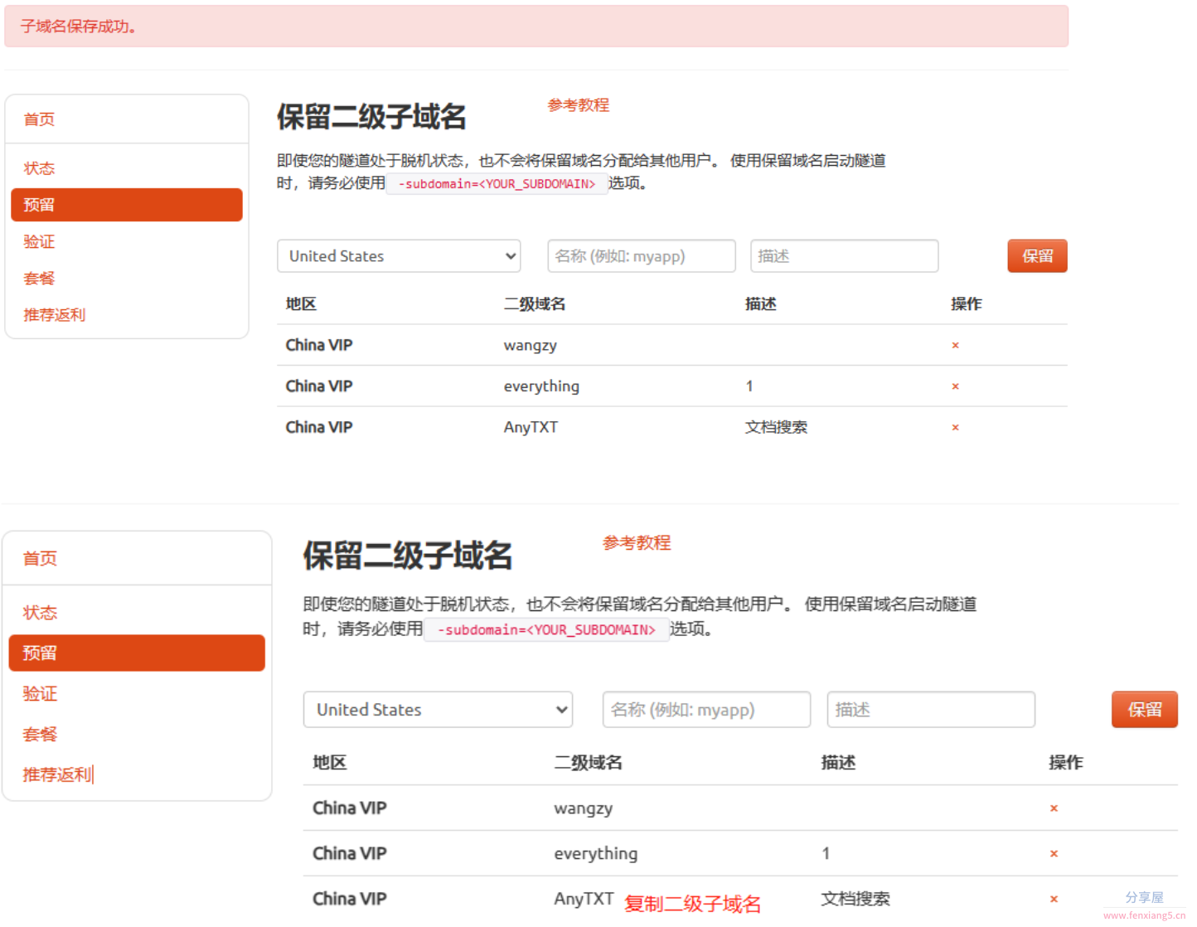
Task: Delete the AnyTXT subdomain in upper panel
Action: 955,428
